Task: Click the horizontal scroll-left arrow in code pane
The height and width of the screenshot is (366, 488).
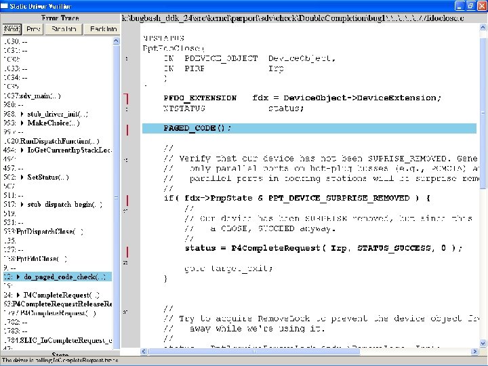Action: (144, 351)
